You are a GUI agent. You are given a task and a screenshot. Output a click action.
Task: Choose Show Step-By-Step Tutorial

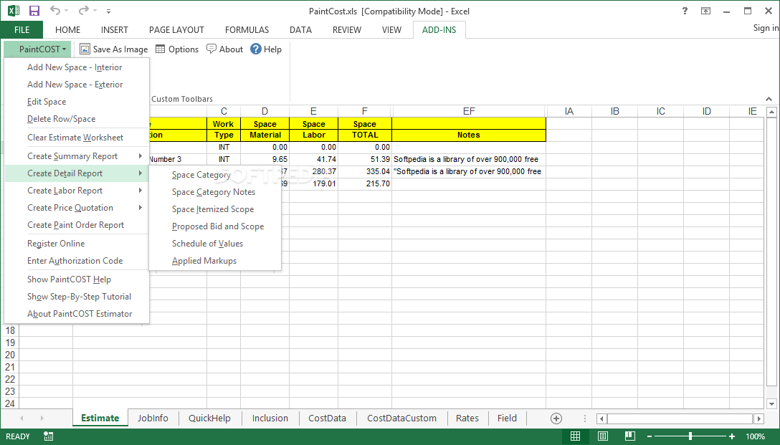77,297
